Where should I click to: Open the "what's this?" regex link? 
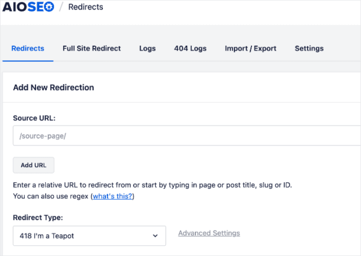pyautogui.click(x=113, y=196)
